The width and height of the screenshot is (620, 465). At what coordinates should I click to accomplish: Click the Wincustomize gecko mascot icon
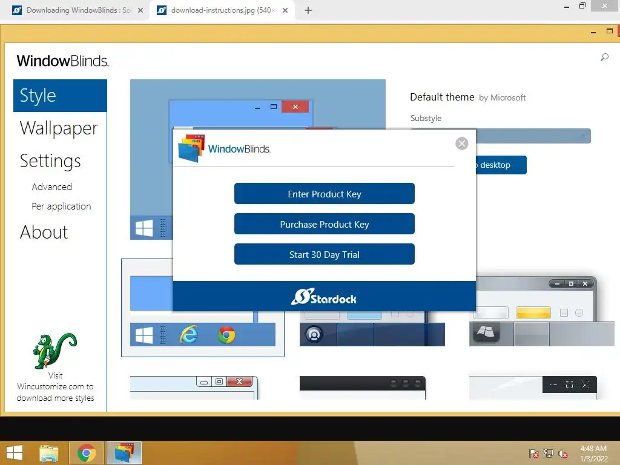[54, 351]
